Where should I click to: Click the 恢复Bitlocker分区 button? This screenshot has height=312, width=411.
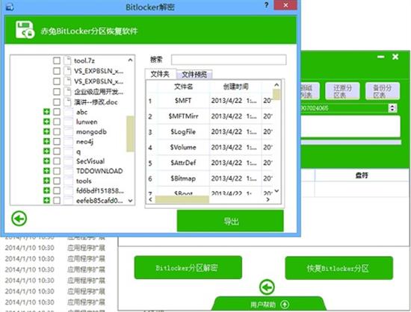339,268
